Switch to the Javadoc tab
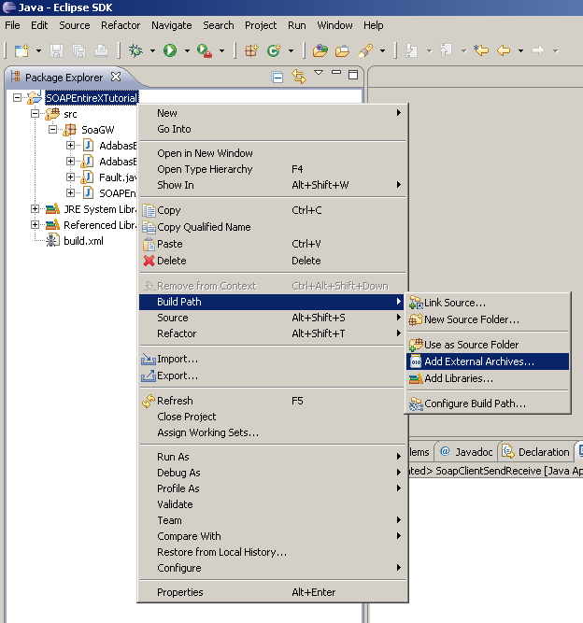The height and width of the screenshot is (623, 583). (466, 452)
